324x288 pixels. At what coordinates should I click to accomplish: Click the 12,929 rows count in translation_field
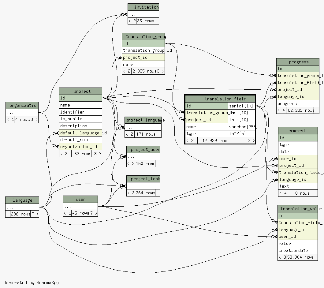tap(213, 140)
